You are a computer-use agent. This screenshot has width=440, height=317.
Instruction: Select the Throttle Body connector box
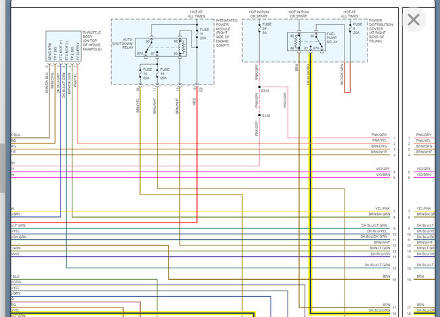coord(64,46)
